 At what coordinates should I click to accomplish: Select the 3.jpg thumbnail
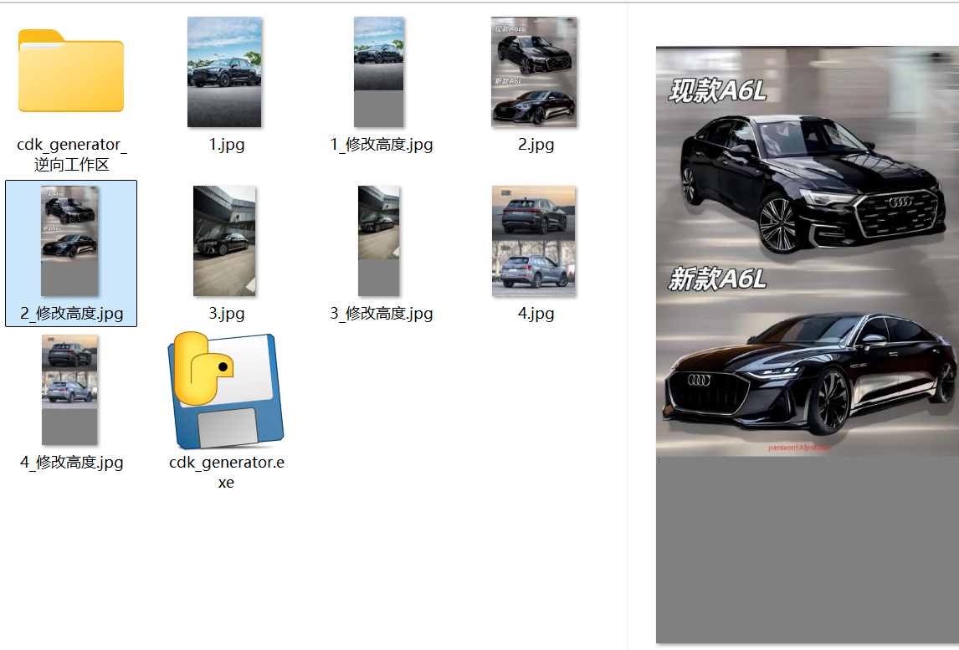click(224, 241)
